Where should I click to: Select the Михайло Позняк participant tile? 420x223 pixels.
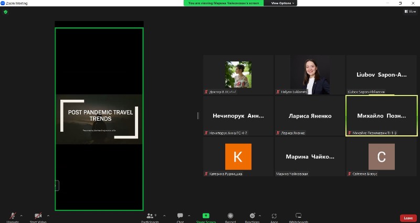tap(381, 115)
